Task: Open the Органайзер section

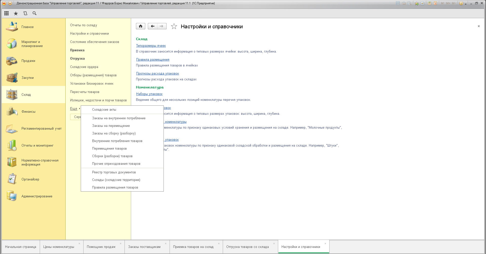Action: tap(33, 179)
